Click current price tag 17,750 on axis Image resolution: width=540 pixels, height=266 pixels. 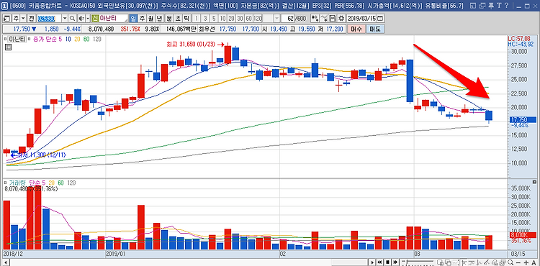click(522, 120)
